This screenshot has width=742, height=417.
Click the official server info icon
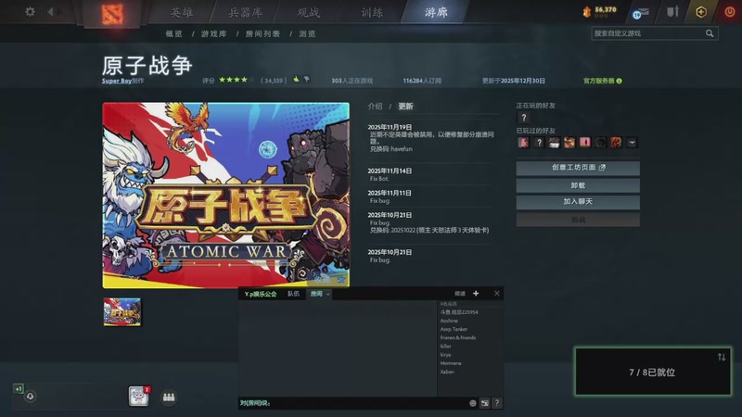tap(619, 81)
